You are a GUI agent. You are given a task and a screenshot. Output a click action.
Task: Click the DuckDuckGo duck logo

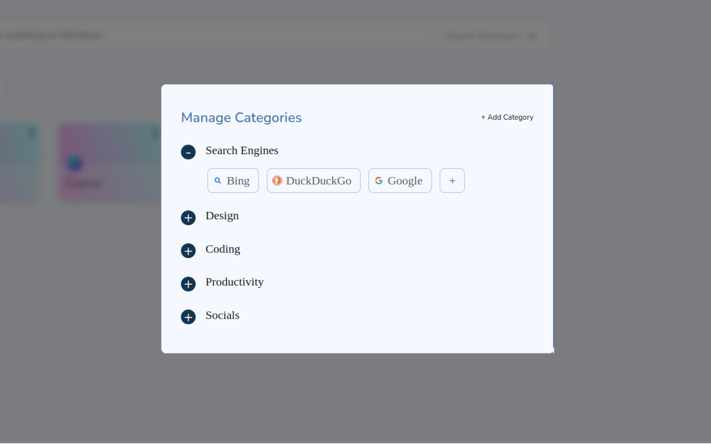click(x=277, y=181)
